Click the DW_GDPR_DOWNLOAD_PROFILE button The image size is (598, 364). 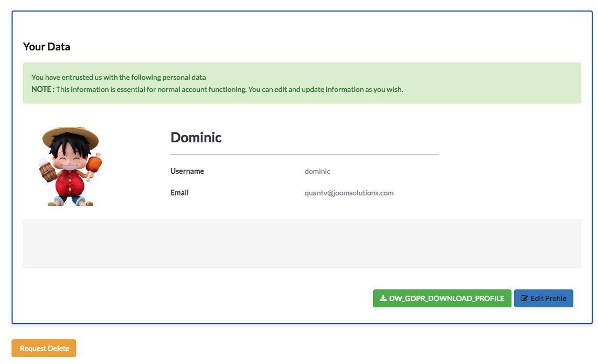tap(442, 298)
